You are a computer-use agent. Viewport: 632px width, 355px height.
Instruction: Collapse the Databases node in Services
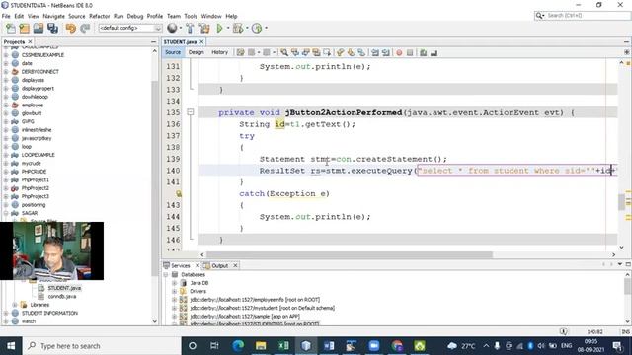166,274
